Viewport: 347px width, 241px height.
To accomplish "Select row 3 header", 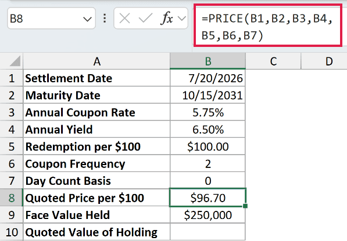I will pos(12,112).
